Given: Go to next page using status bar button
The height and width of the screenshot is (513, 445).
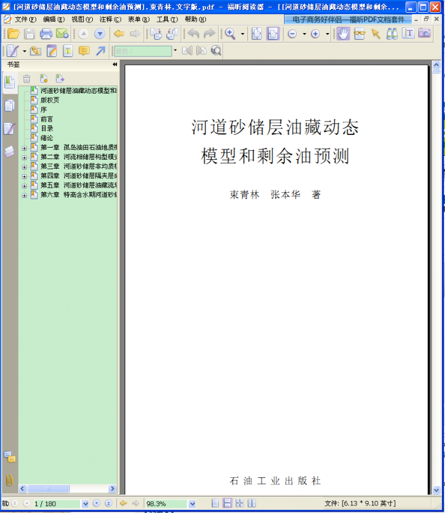Looking at the screenshot, I should pyautogui.click(x=97, y=503).
